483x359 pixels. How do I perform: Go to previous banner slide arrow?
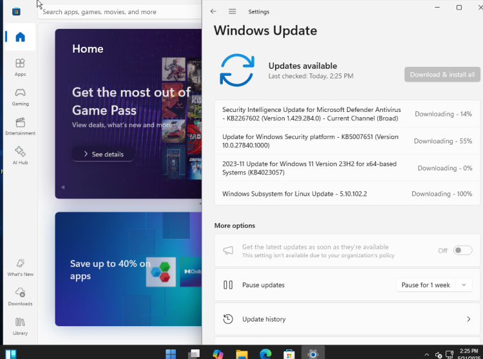point(63,187)
